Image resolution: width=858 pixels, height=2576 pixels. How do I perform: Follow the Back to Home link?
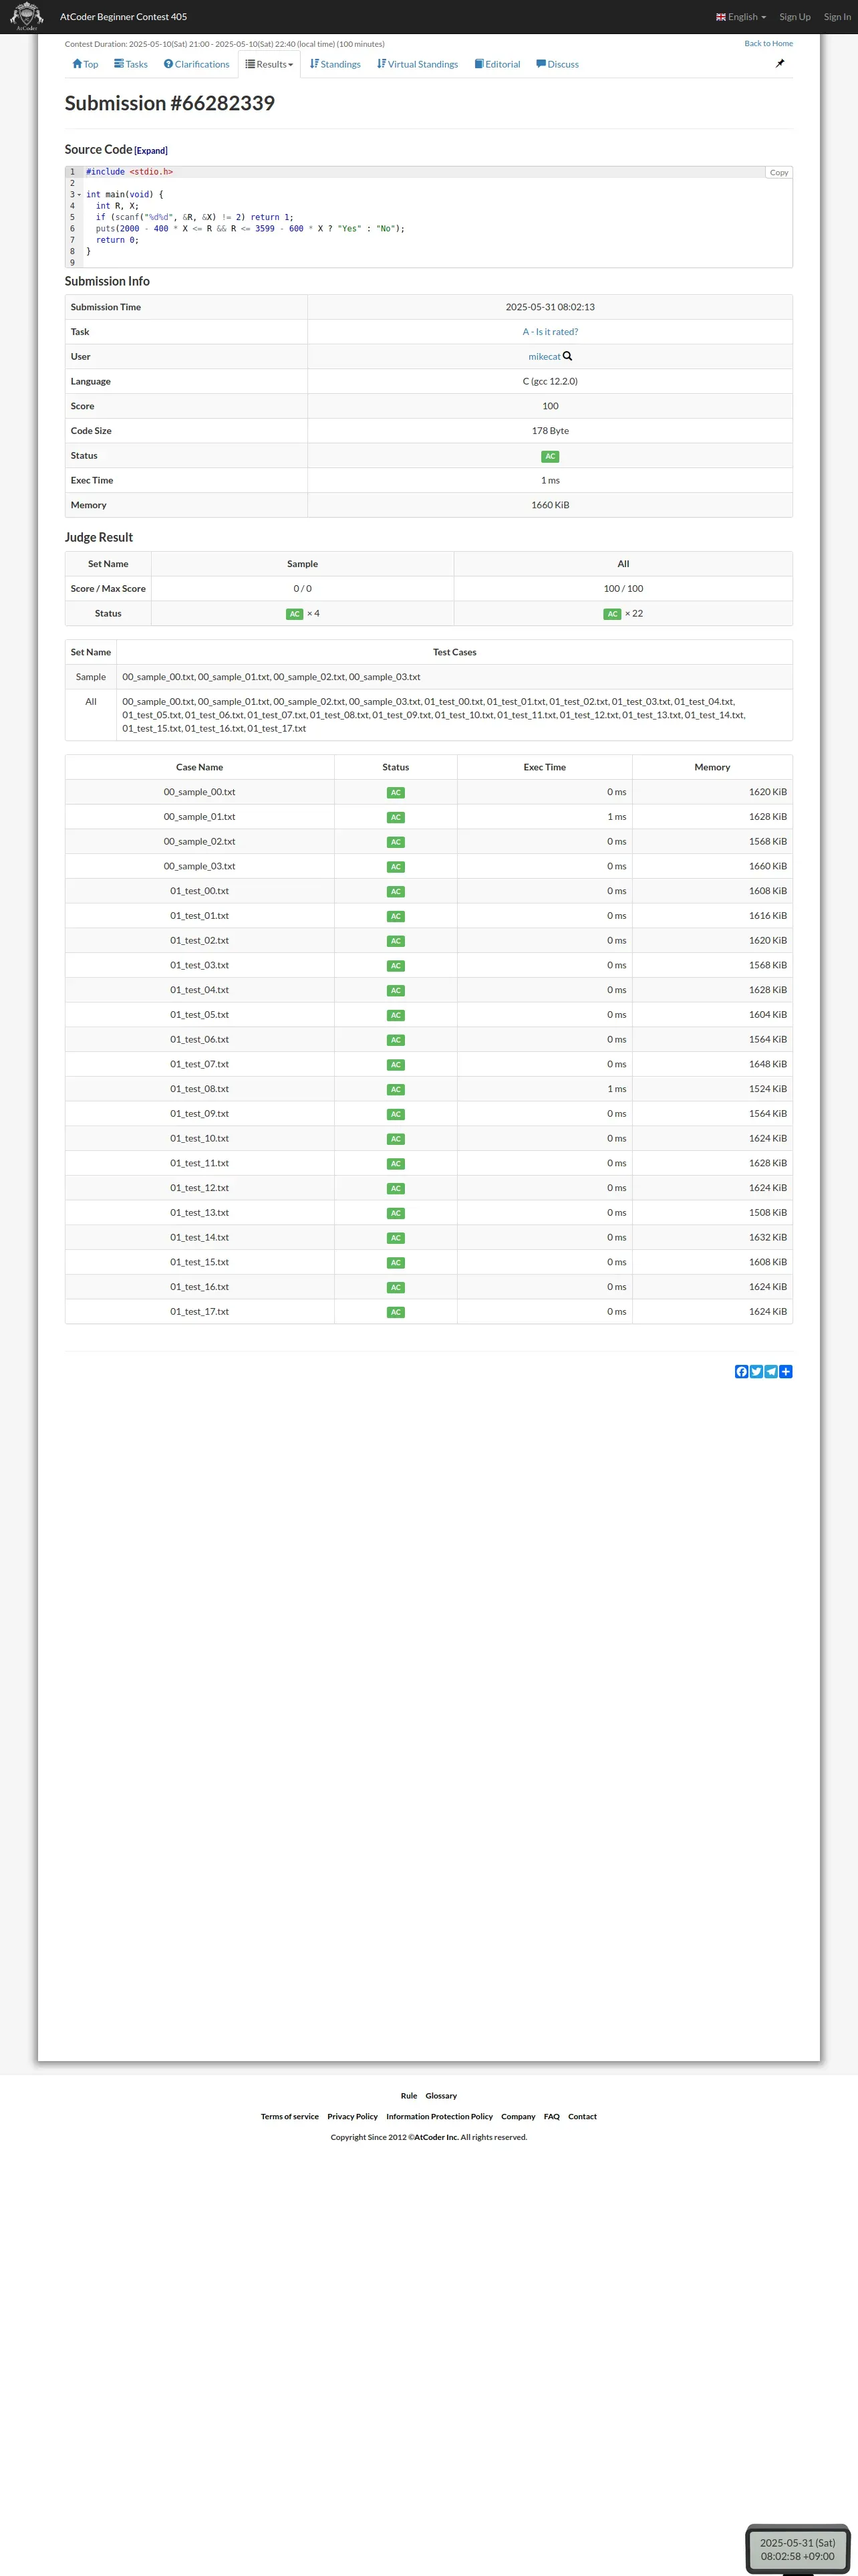click(768, 43)
